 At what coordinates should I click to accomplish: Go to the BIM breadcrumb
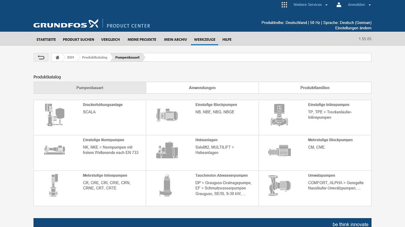[x=71, y=58]
